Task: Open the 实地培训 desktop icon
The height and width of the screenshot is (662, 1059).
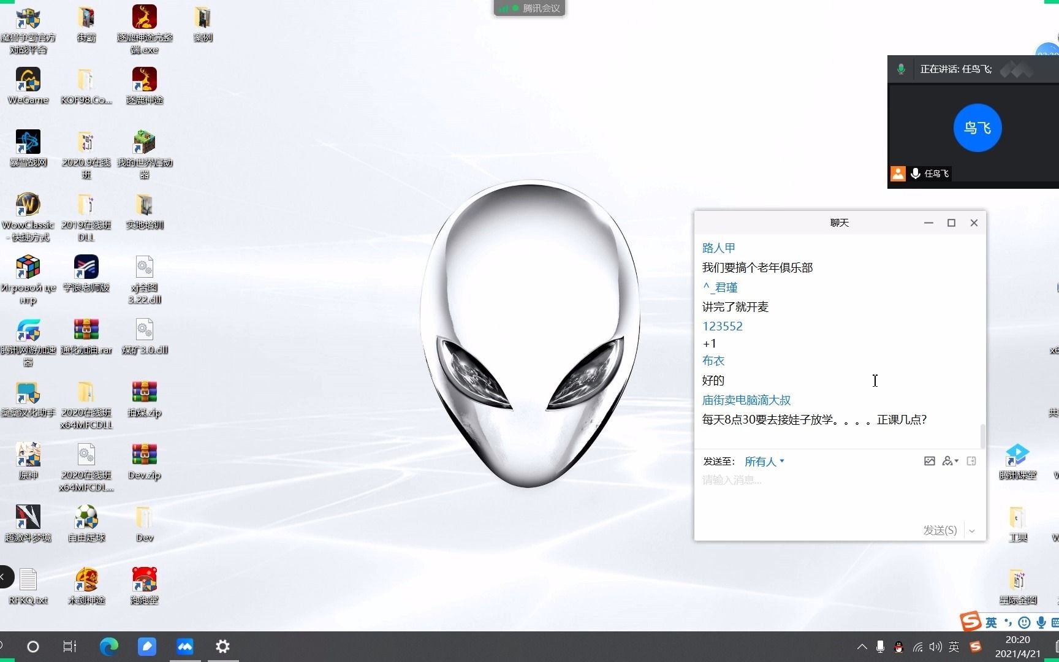Action: (145, 211)
